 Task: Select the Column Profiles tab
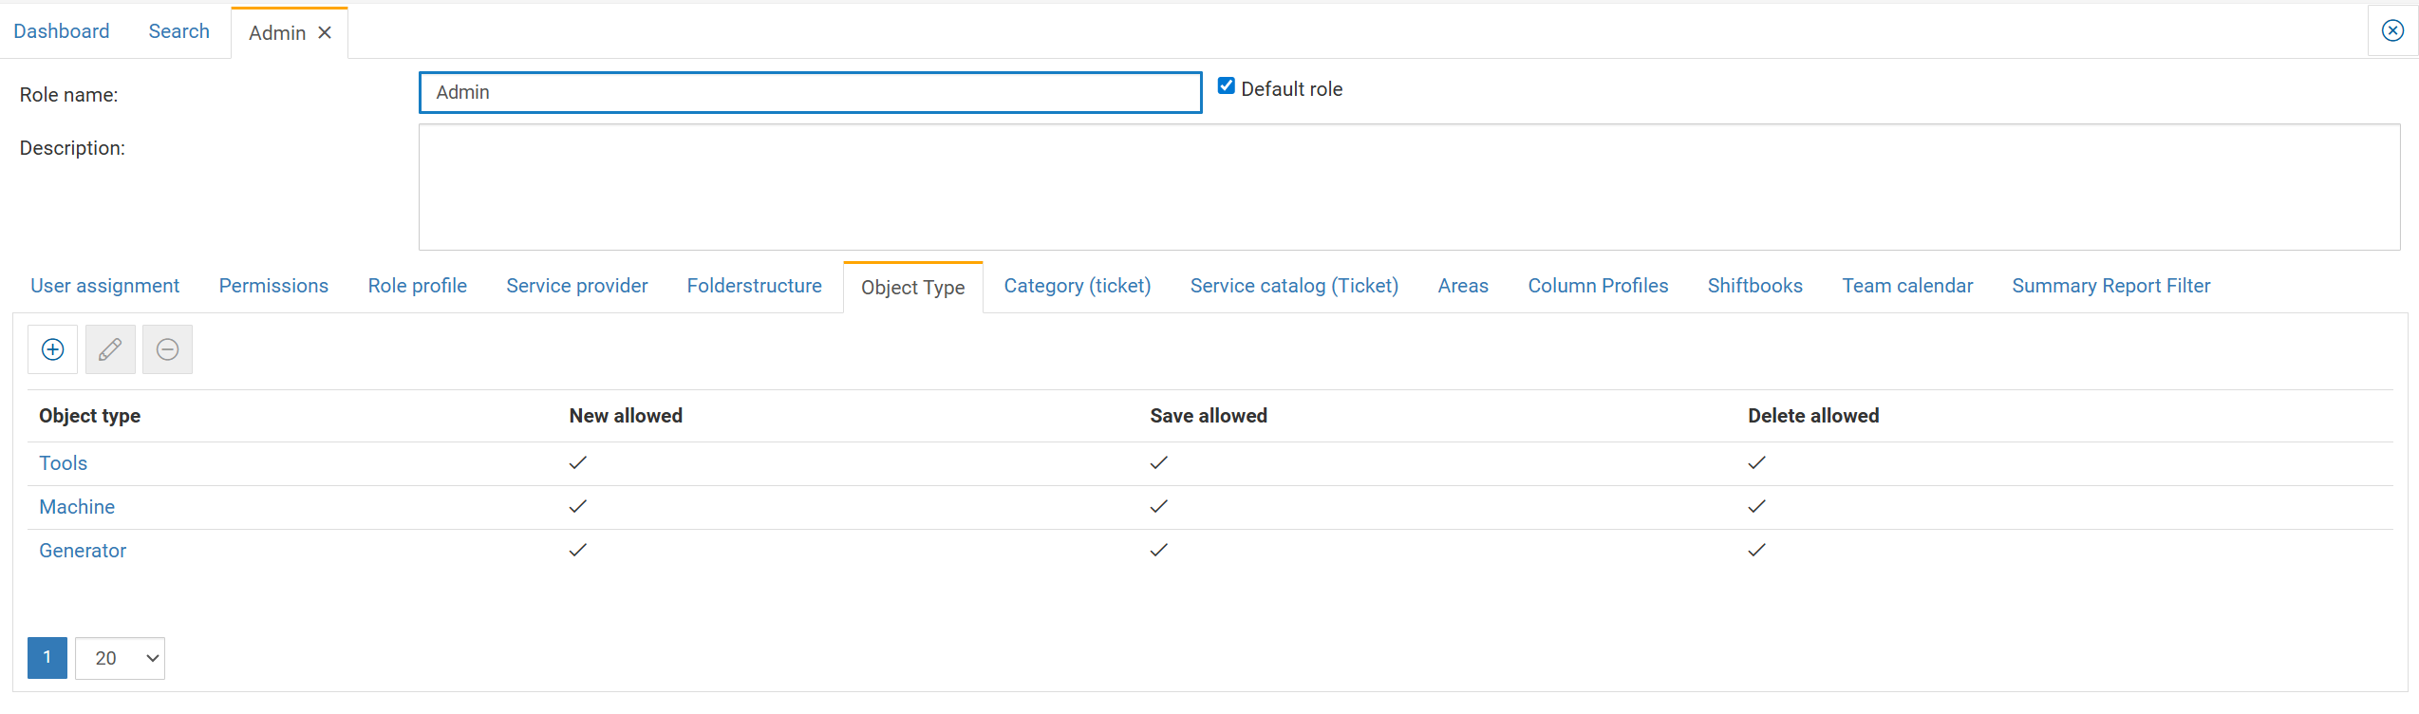coord(1598,286)
